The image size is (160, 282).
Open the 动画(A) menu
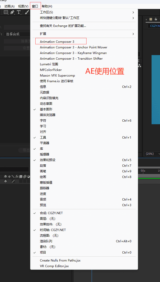coord(9,6)
